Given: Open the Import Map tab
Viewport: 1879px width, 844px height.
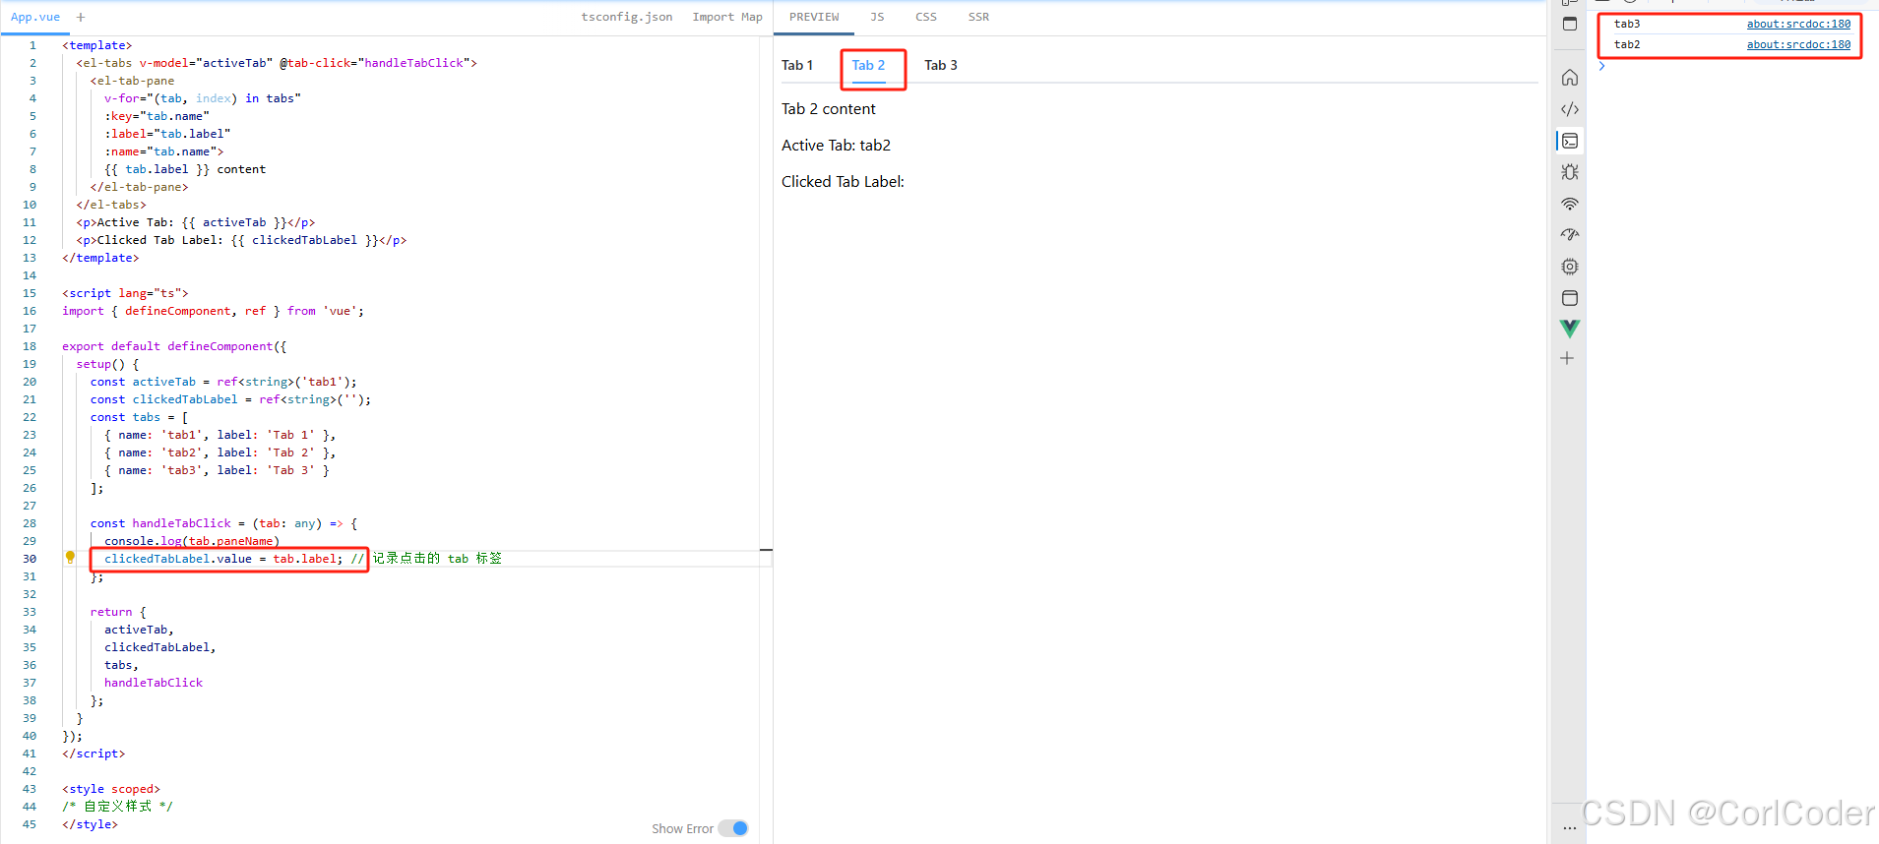Looking at the screenshot, I should point(727,17).
